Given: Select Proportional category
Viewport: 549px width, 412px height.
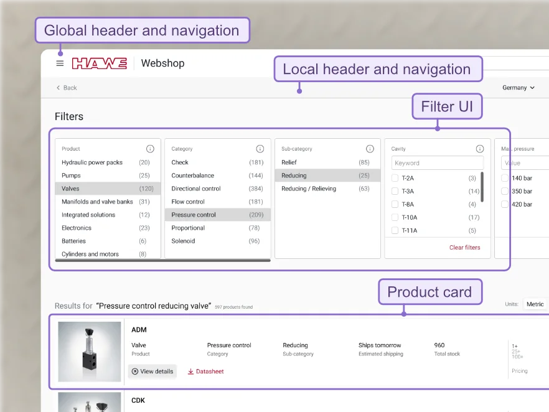Looking at the screenshot, I should tap(217, 228).
